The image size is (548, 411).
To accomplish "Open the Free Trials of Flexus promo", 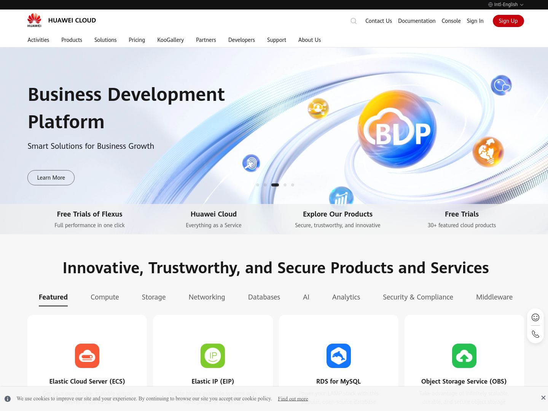I will 89,219.
